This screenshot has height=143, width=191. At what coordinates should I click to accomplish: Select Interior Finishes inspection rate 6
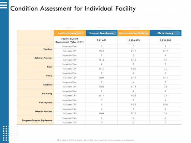102,109
